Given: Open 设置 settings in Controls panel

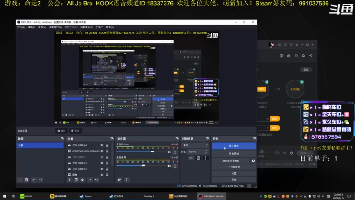Looking at the screenshot, I should 234,173.
